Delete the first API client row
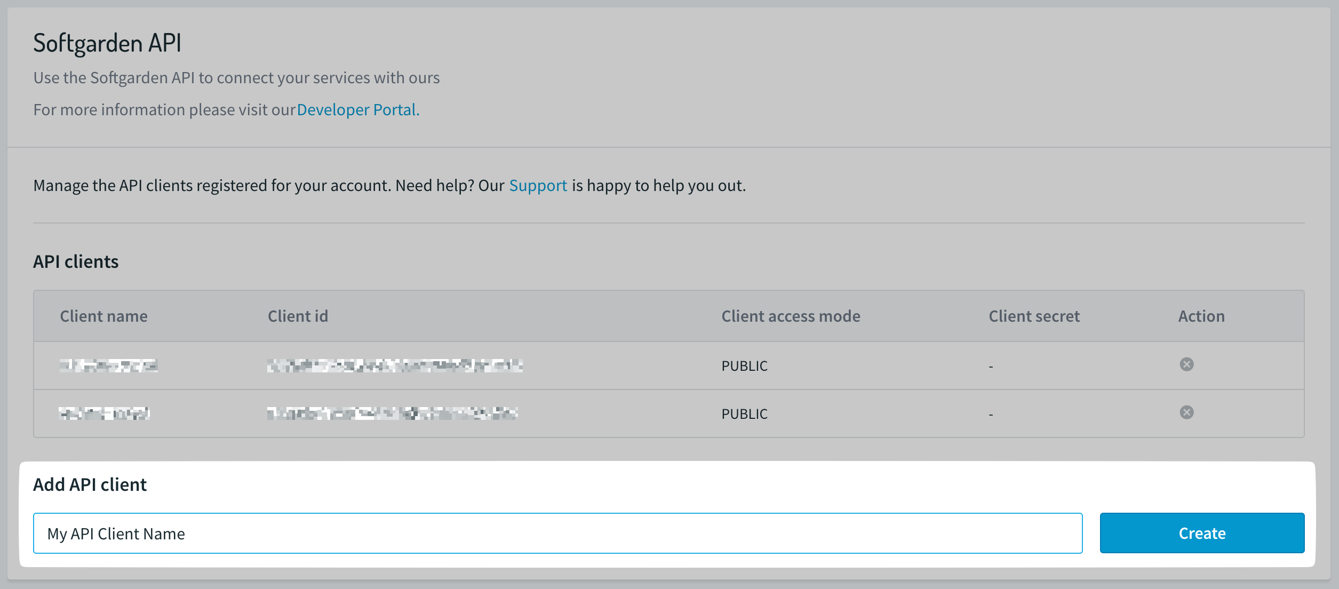The image size is (1339, 589). pos(1186,364)
